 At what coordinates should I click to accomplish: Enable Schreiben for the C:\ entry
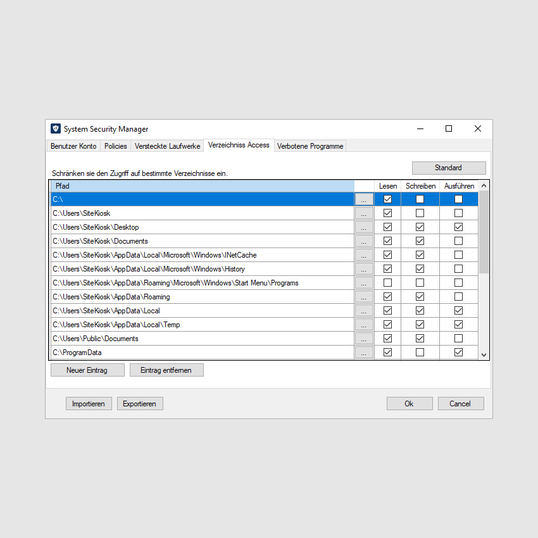pyautogui.click(x=420, y=199)
